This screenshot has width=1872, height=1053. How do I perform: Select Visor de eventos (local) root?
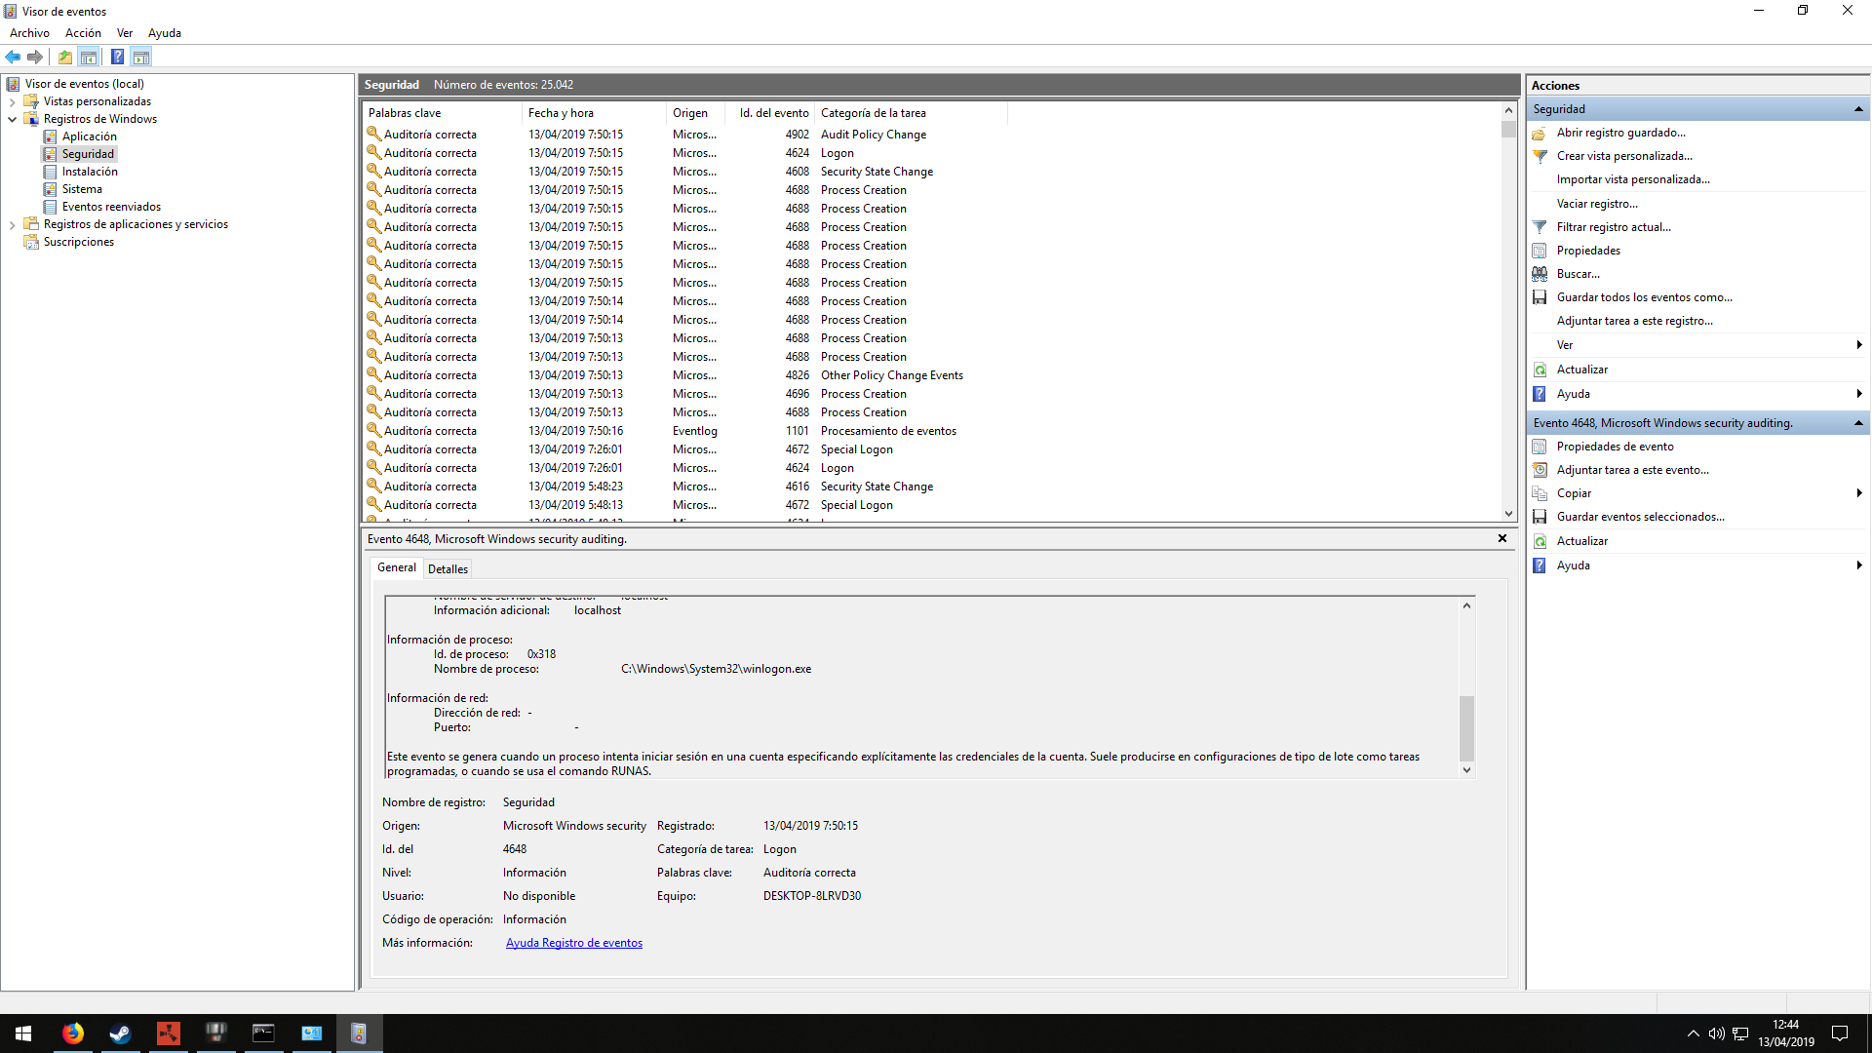[x=84, y=84]
